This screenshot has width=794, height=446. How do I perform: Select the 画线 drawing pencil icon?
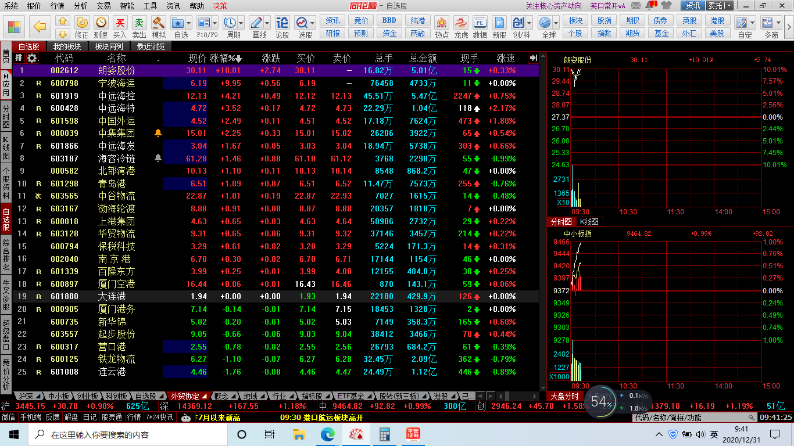256,23
